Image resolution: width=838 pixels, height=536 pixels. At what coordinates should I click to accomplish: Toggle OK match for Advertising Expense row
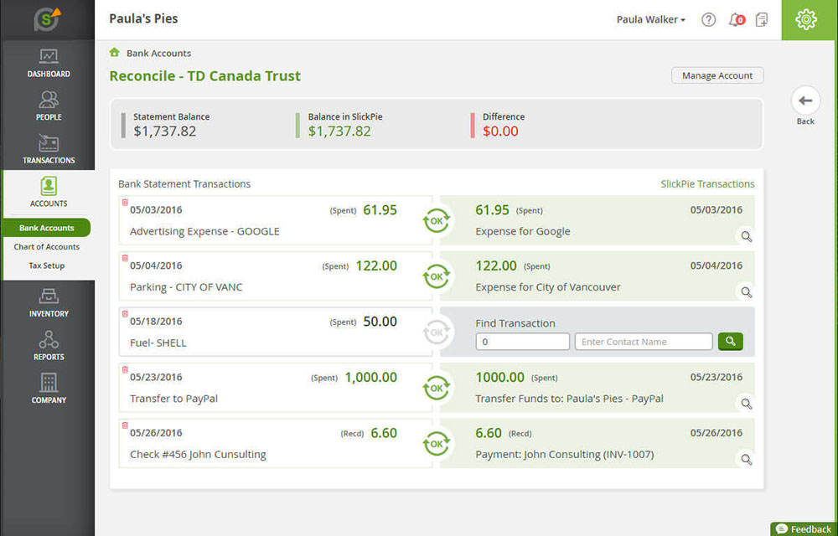click(437, 221)
